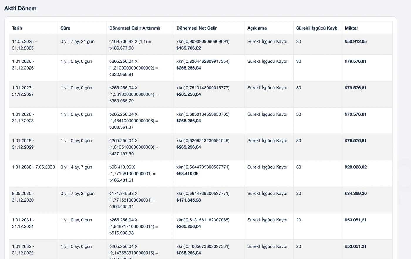Click the amount "₺34.369,20" in Miktar column
The width and height of the screenshot is (411, 259).
tap(356, 193)
